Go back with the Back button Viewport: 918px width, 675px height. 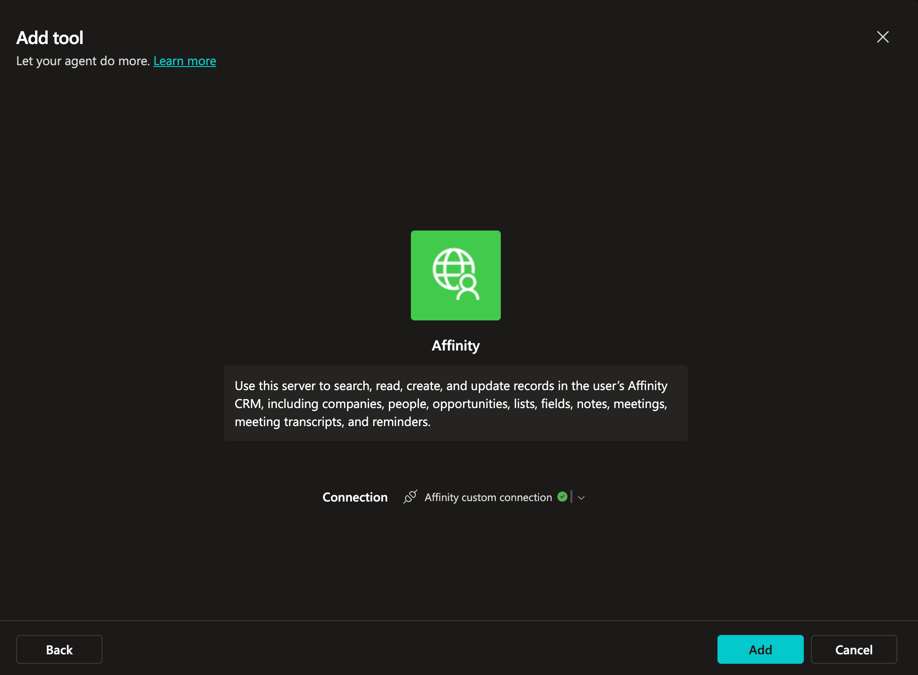pos(59,649)
